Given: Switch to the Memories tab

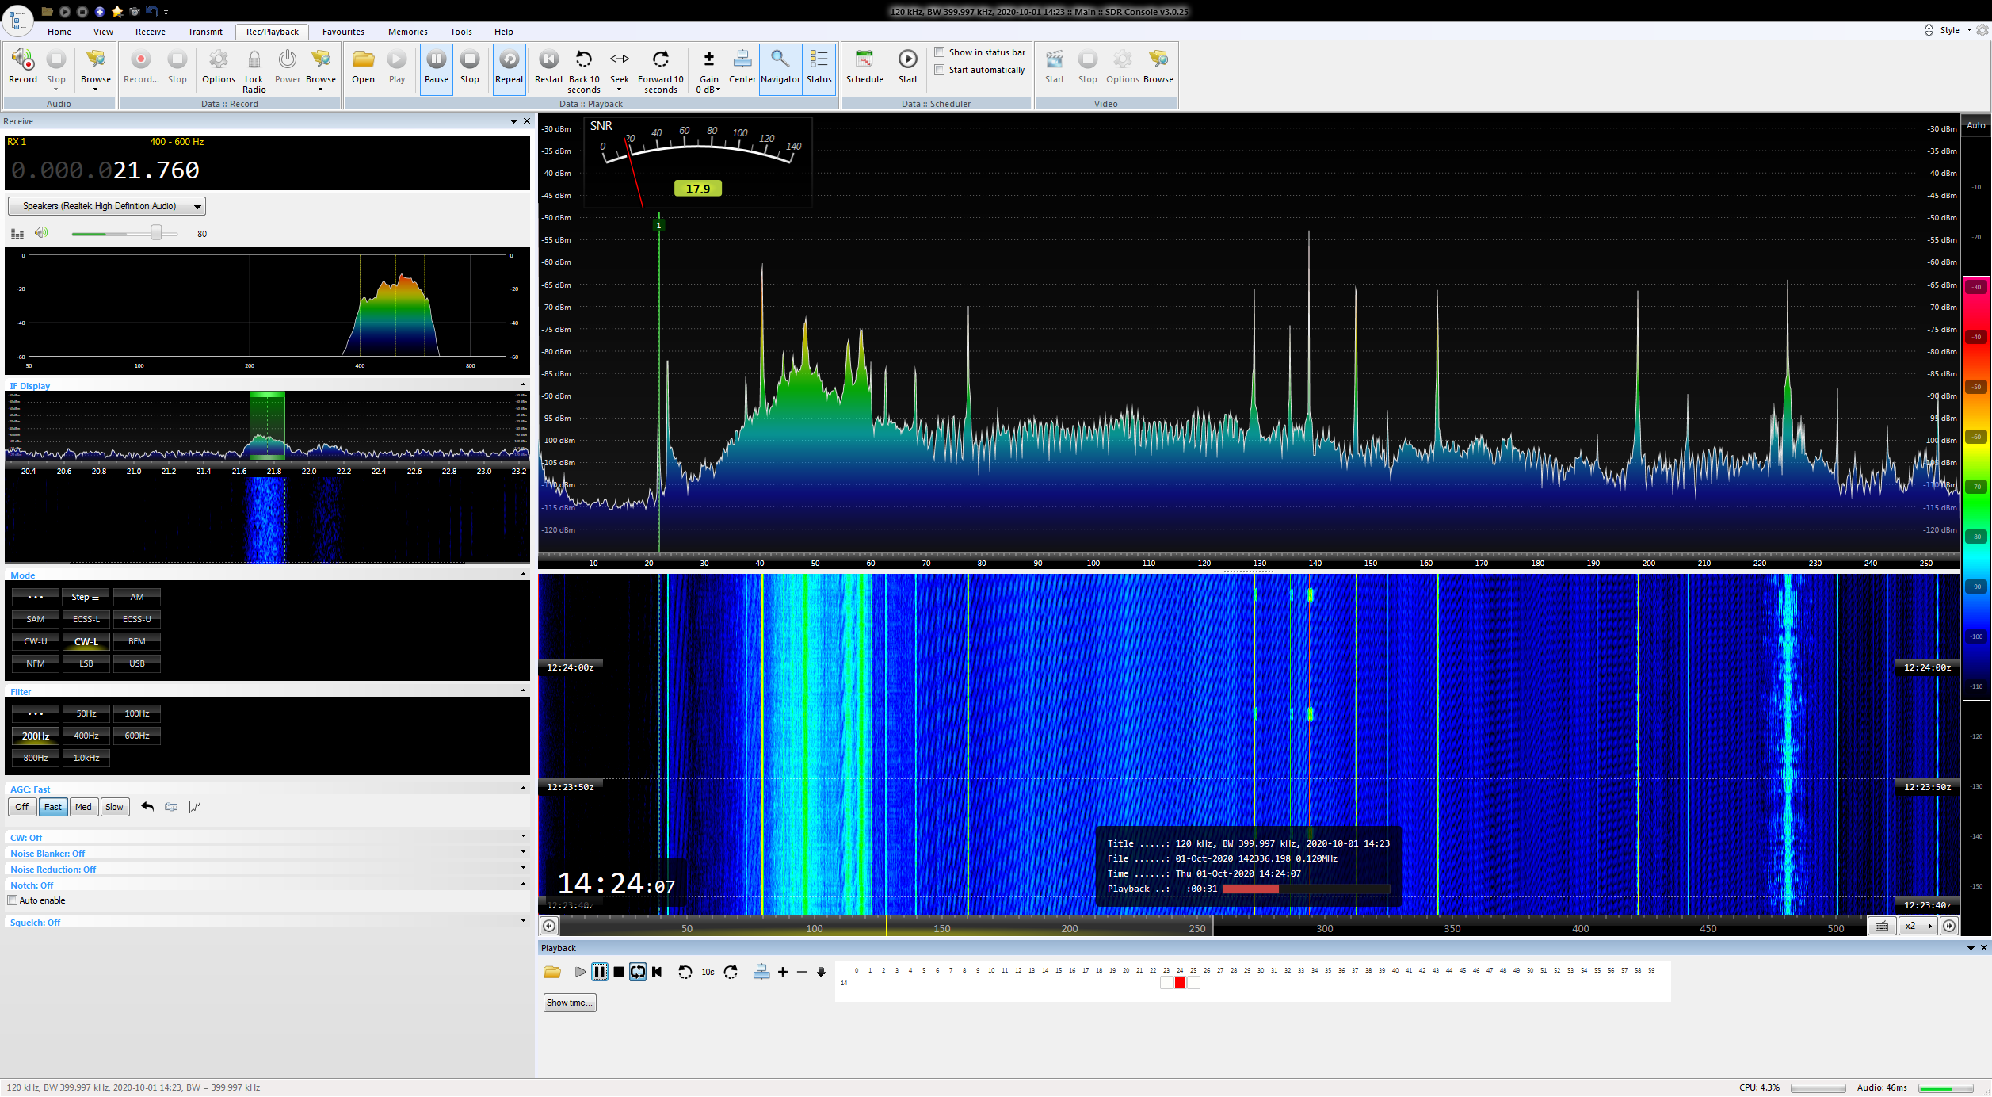Looking at the screenshot, I should [407, 32].
